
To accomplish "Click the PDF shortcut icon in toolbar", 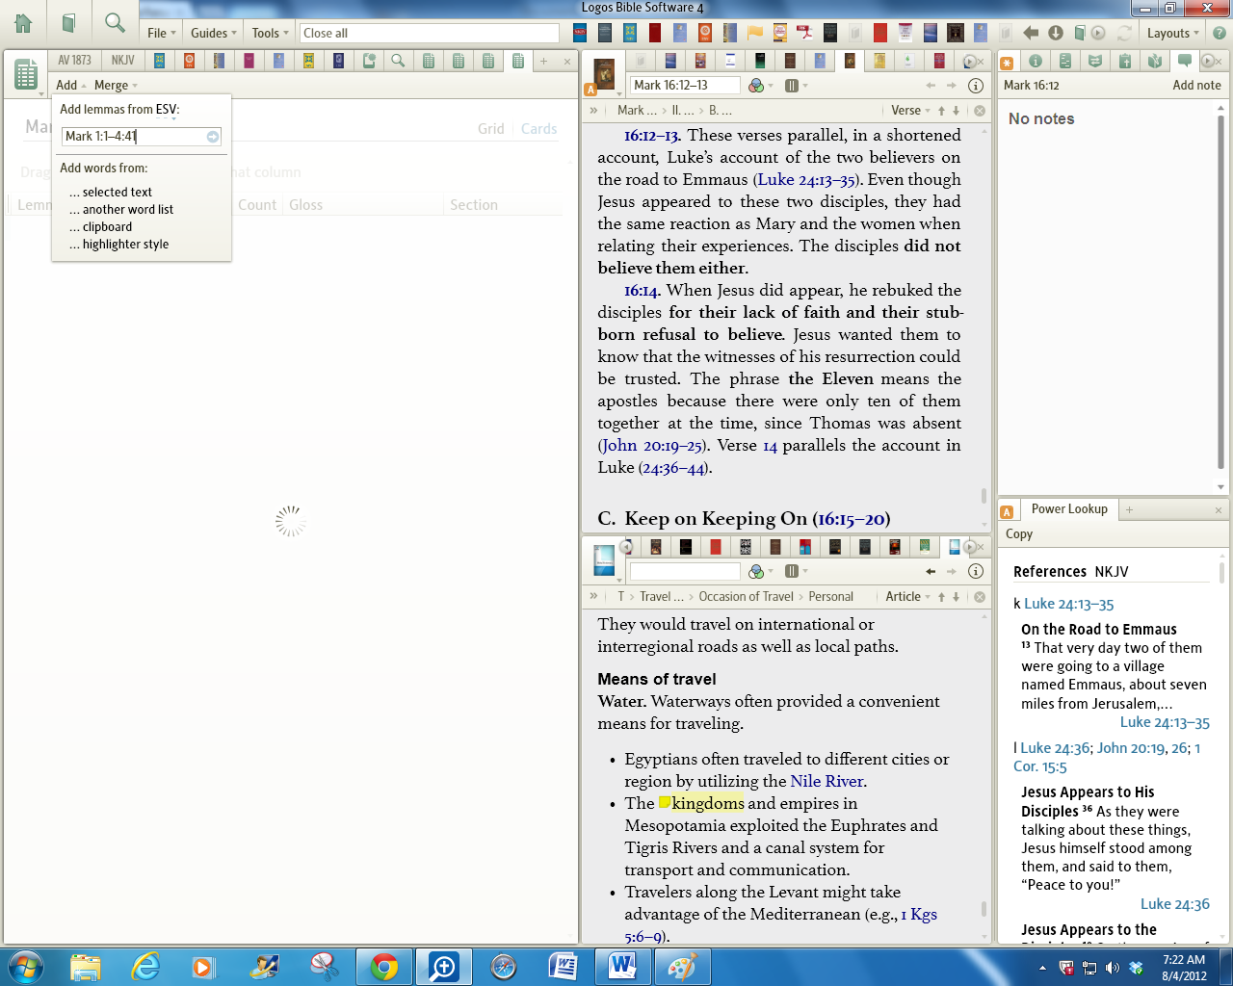I will 804,33.
